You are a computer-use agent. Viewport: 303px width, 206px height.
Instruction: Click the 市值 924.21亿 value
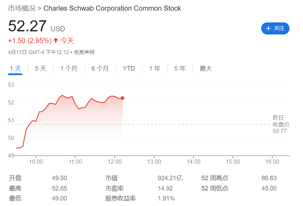tap(170, 178)
